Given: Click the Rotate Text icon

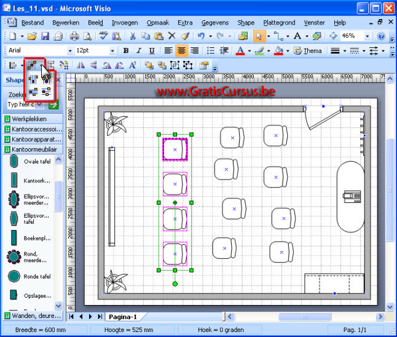Looking at the screenshot, I should pos(133,65).
